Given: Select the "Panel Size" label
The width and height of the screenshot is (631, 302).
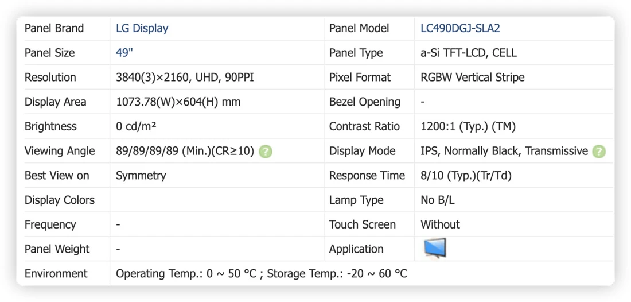Looking at the screenshot, I should [x=49, y=53].
